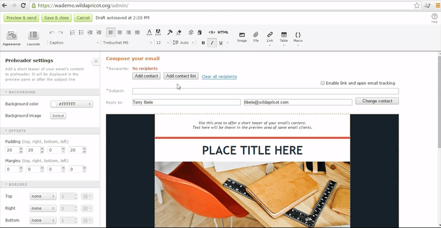This screenshot has width=441, height=228.
Task: Open the Caption style dropdown
Action: click(x=74, y=43)
